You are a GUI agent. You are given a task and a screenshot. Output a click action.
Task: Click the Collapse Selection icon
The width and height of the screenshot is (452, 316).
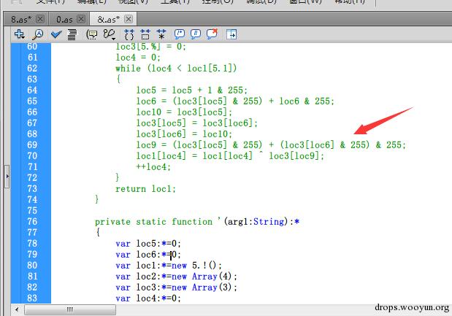pyautogui.click(x=145, y=34)
